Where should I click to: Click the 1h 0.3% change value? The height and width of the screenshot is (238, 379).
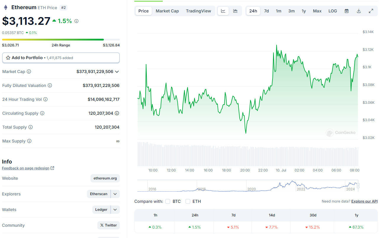pyautogui.click(x=155, y=227)
